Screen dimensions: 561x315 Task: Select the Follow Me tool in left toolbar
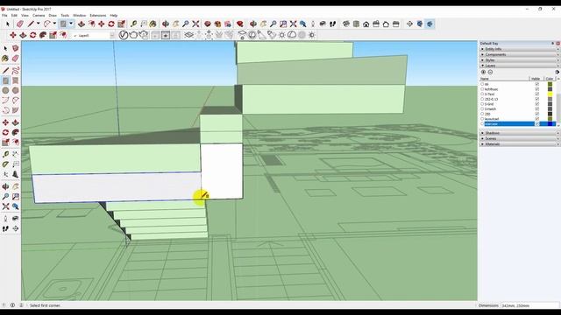(x=16, y=132)
